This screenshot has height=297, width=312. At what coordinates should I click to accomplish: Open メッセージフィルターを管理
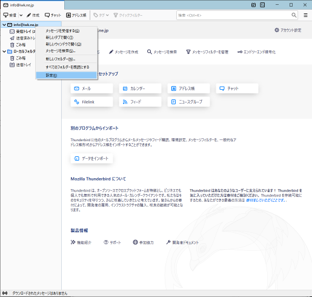(x=207, y=52)
